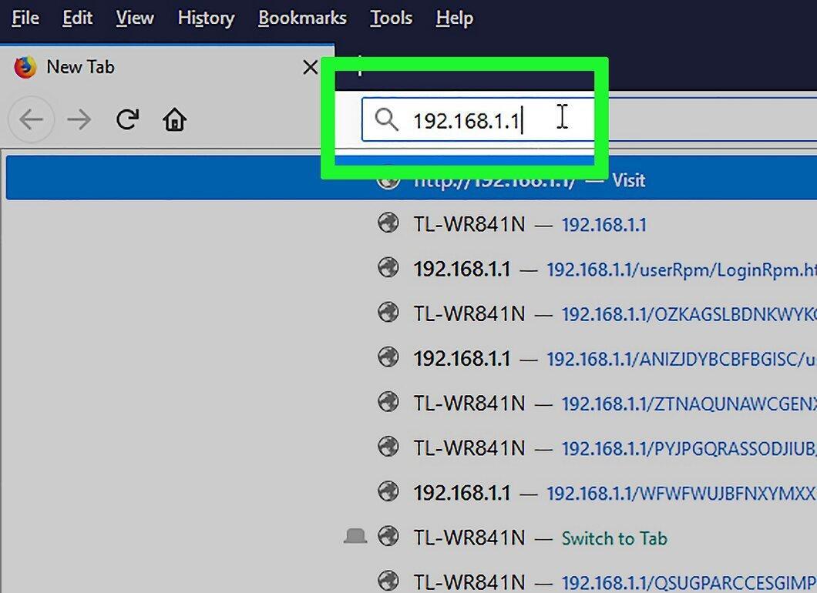
Task: Close the New Tab tab
Action: pos(310,67)
